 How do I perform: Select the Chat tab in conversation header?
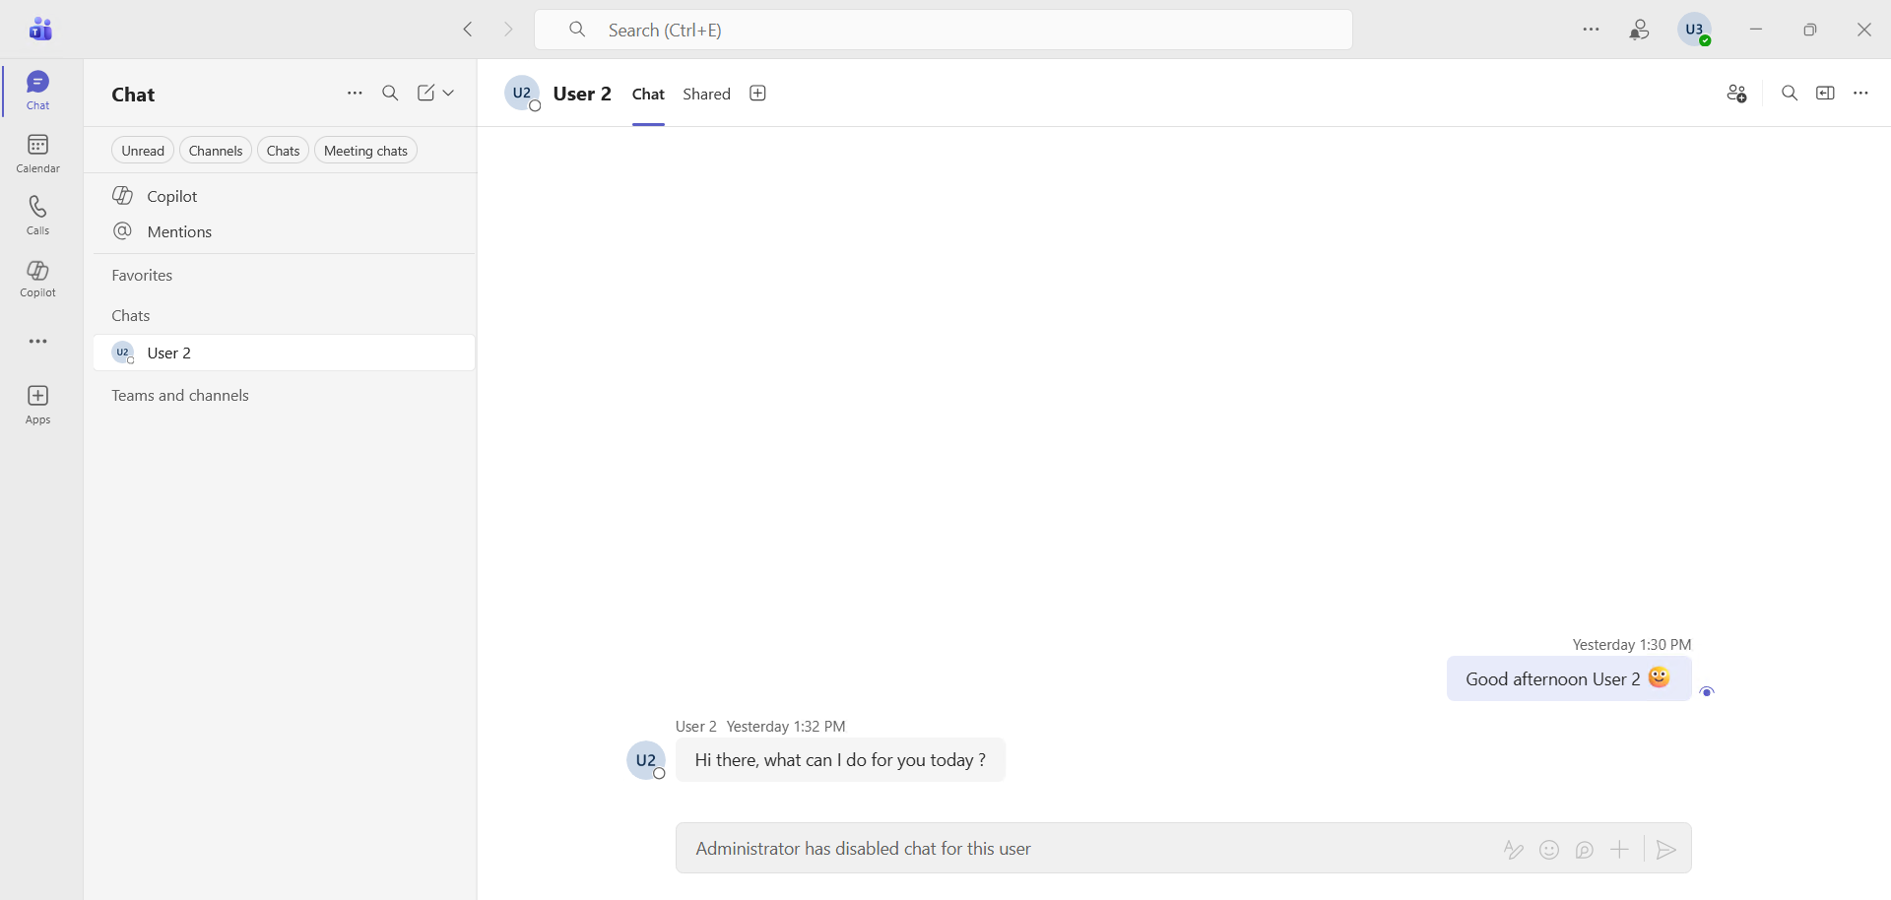point(648,95)
